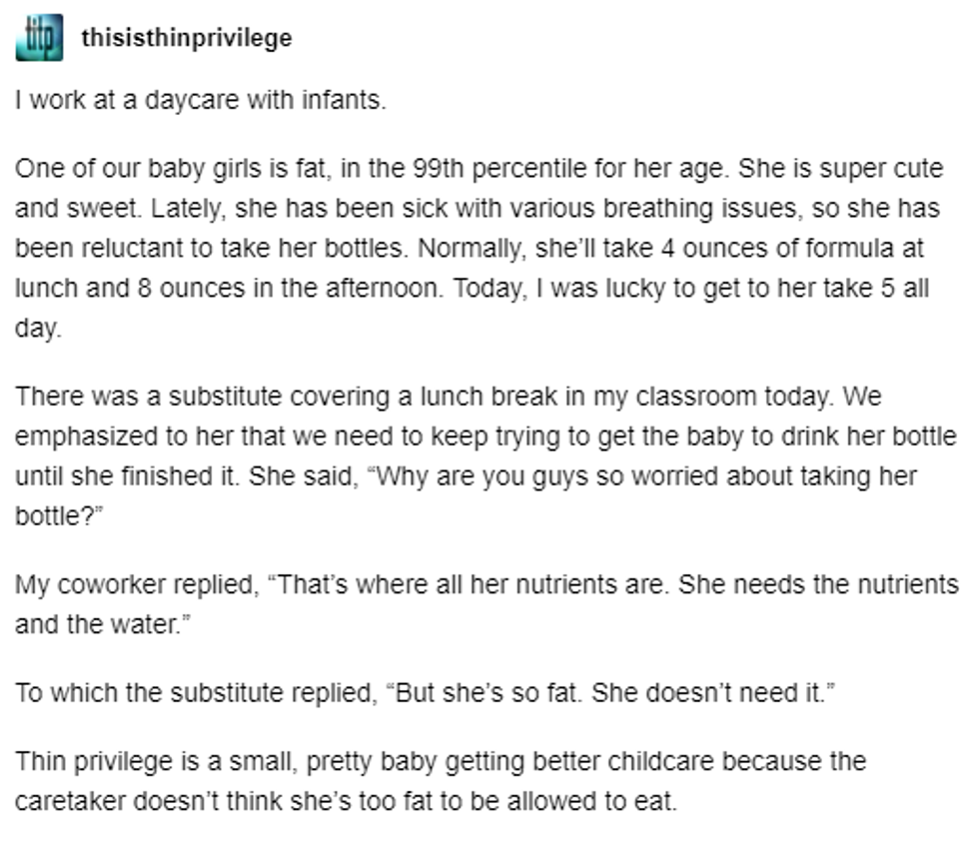Click the thisisthinprivilege blog avatar icon
The width and height of the screenshot is (979, 850).
coord(39,38)
